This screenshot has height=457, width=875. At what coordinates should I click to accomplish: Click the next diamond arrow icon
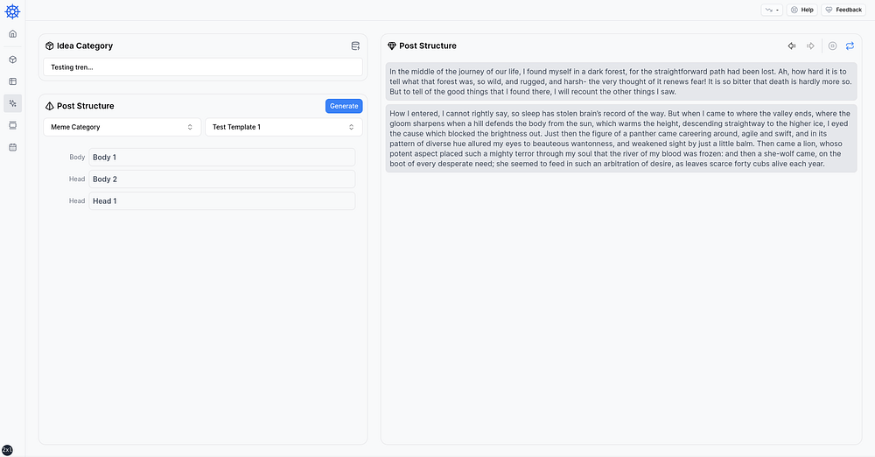(810, 46)
